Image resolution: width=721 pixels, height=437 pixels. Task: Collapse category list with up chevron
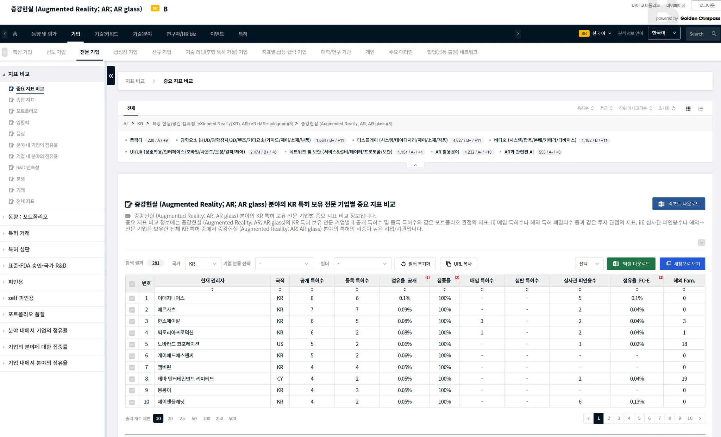[415, 165]
